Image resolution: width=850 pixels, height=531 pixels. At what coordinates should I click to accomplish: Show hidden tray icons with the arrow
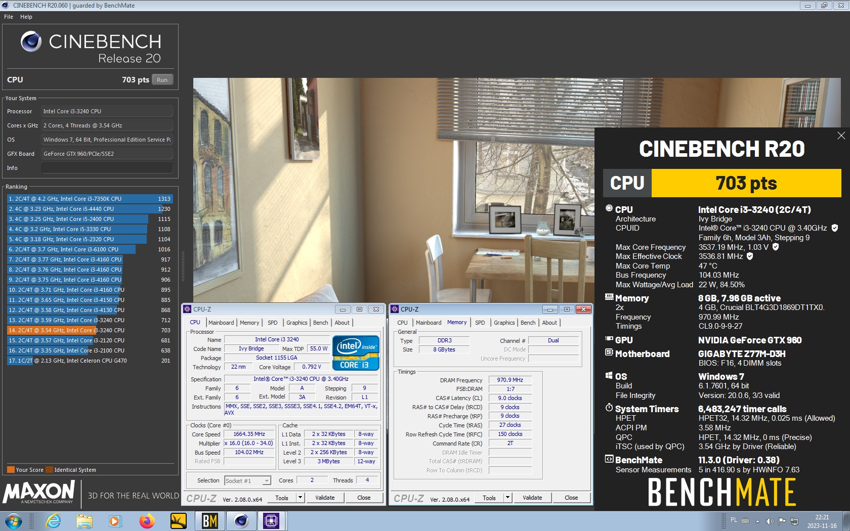pyautogui.click(x=757, y=521)
